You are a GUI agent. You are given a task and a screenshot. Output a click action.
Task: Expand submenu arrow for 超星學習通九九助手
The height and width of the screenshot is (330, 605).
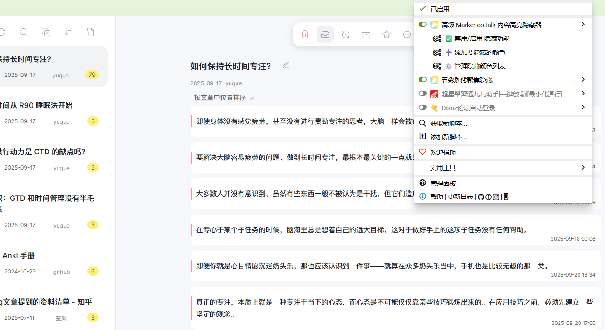583,94
